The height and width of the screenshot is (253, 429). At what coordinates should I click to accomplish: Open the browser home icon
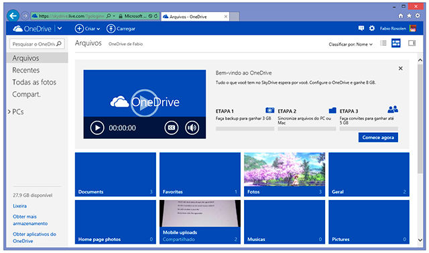coord(401,16)
